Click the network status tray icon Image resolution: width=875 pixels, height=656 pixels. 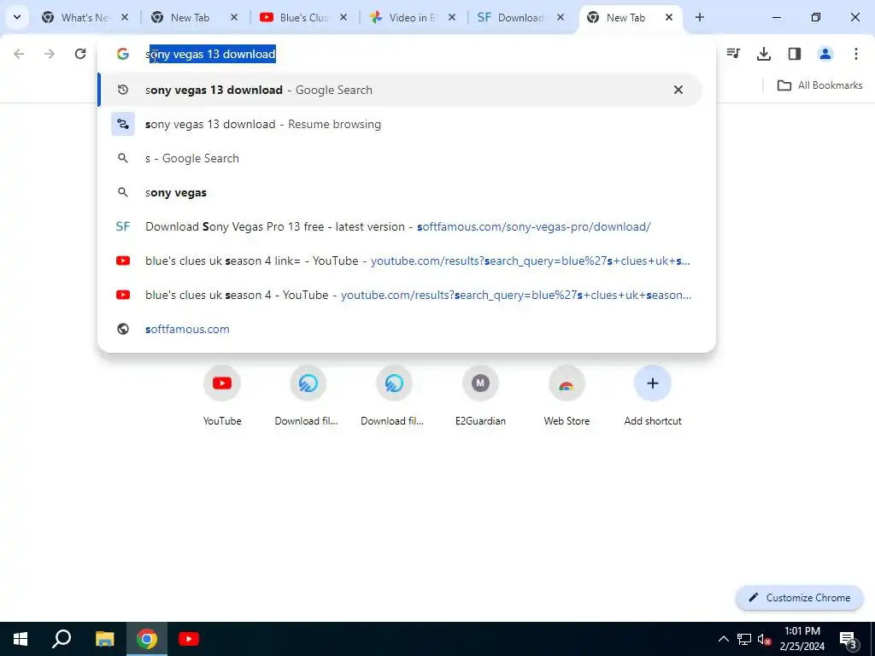(744, 639)
